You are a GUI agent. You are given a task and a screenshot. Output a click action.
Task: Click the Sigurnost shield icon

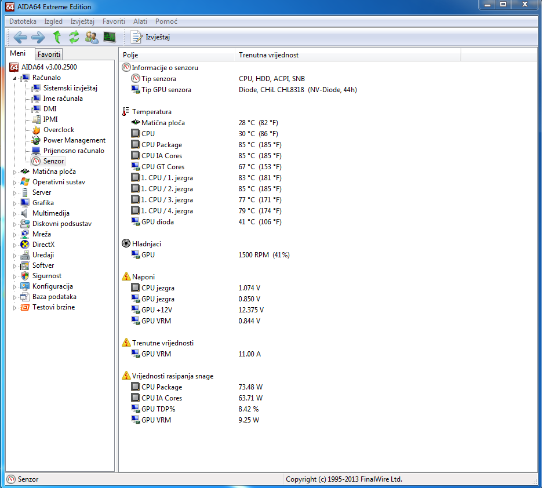(x=24, y=276)
